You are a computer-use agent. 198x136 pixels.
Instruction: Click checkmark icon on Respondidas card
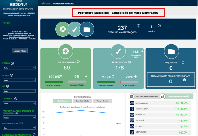(x=118, y=51)
